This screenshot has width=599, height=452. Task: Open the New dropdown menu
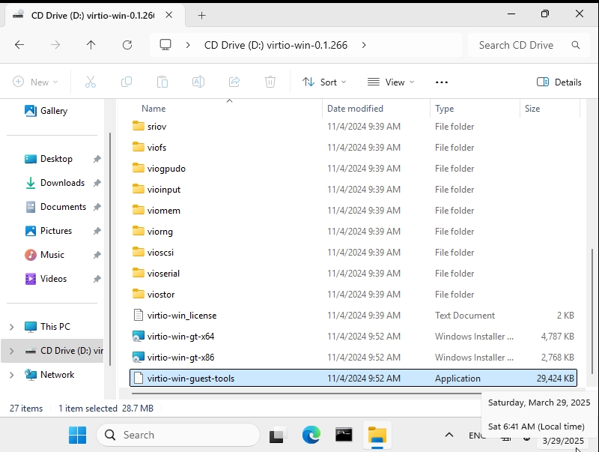point(35,82)
